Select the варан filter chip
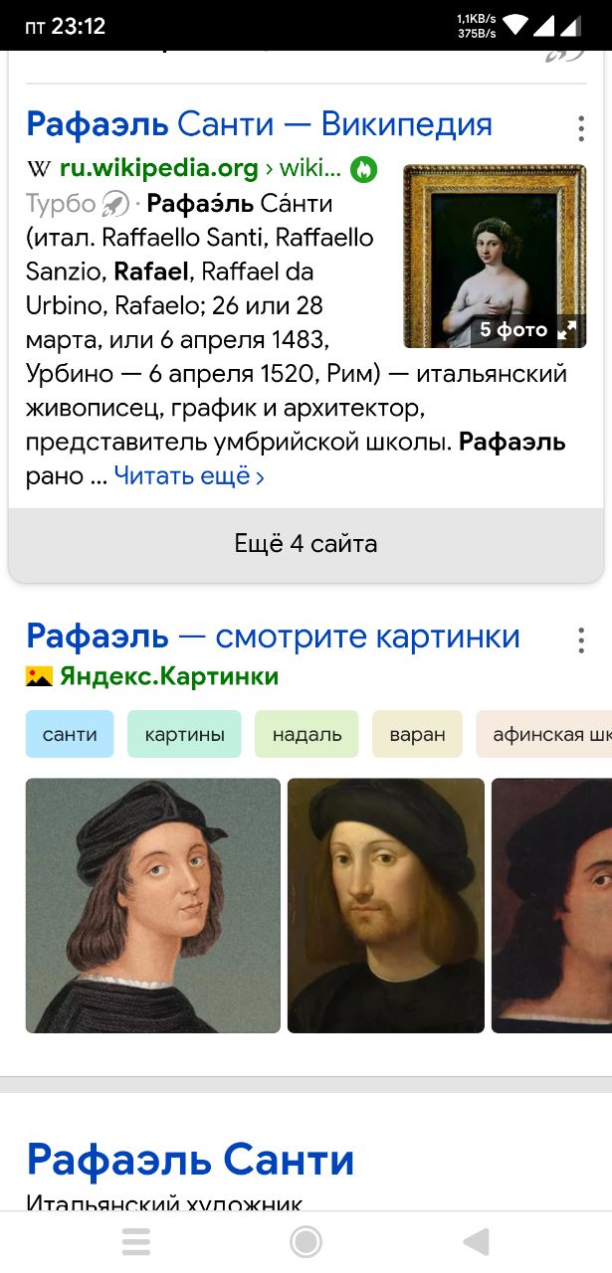This screenshot has width=612, height=1273. click(417, 735)
